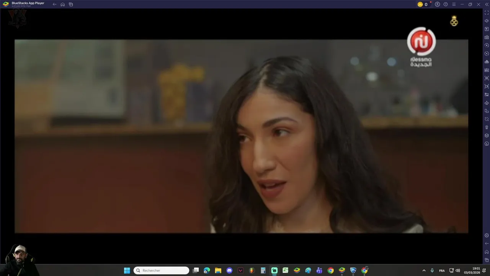Open Microsoft Teams from taskbar
Image resolution: width=490 pixels, height=276 pixels.
point(319,271)
